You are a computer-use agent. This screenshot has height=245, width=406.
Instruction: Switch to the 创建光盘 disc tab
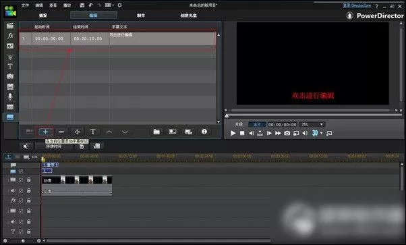coord(189,16)
